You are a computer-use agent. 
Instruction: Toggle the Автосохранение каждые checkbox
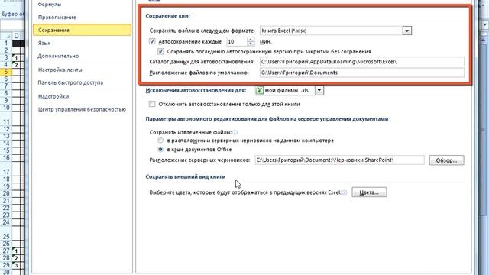tap(152, 41)
